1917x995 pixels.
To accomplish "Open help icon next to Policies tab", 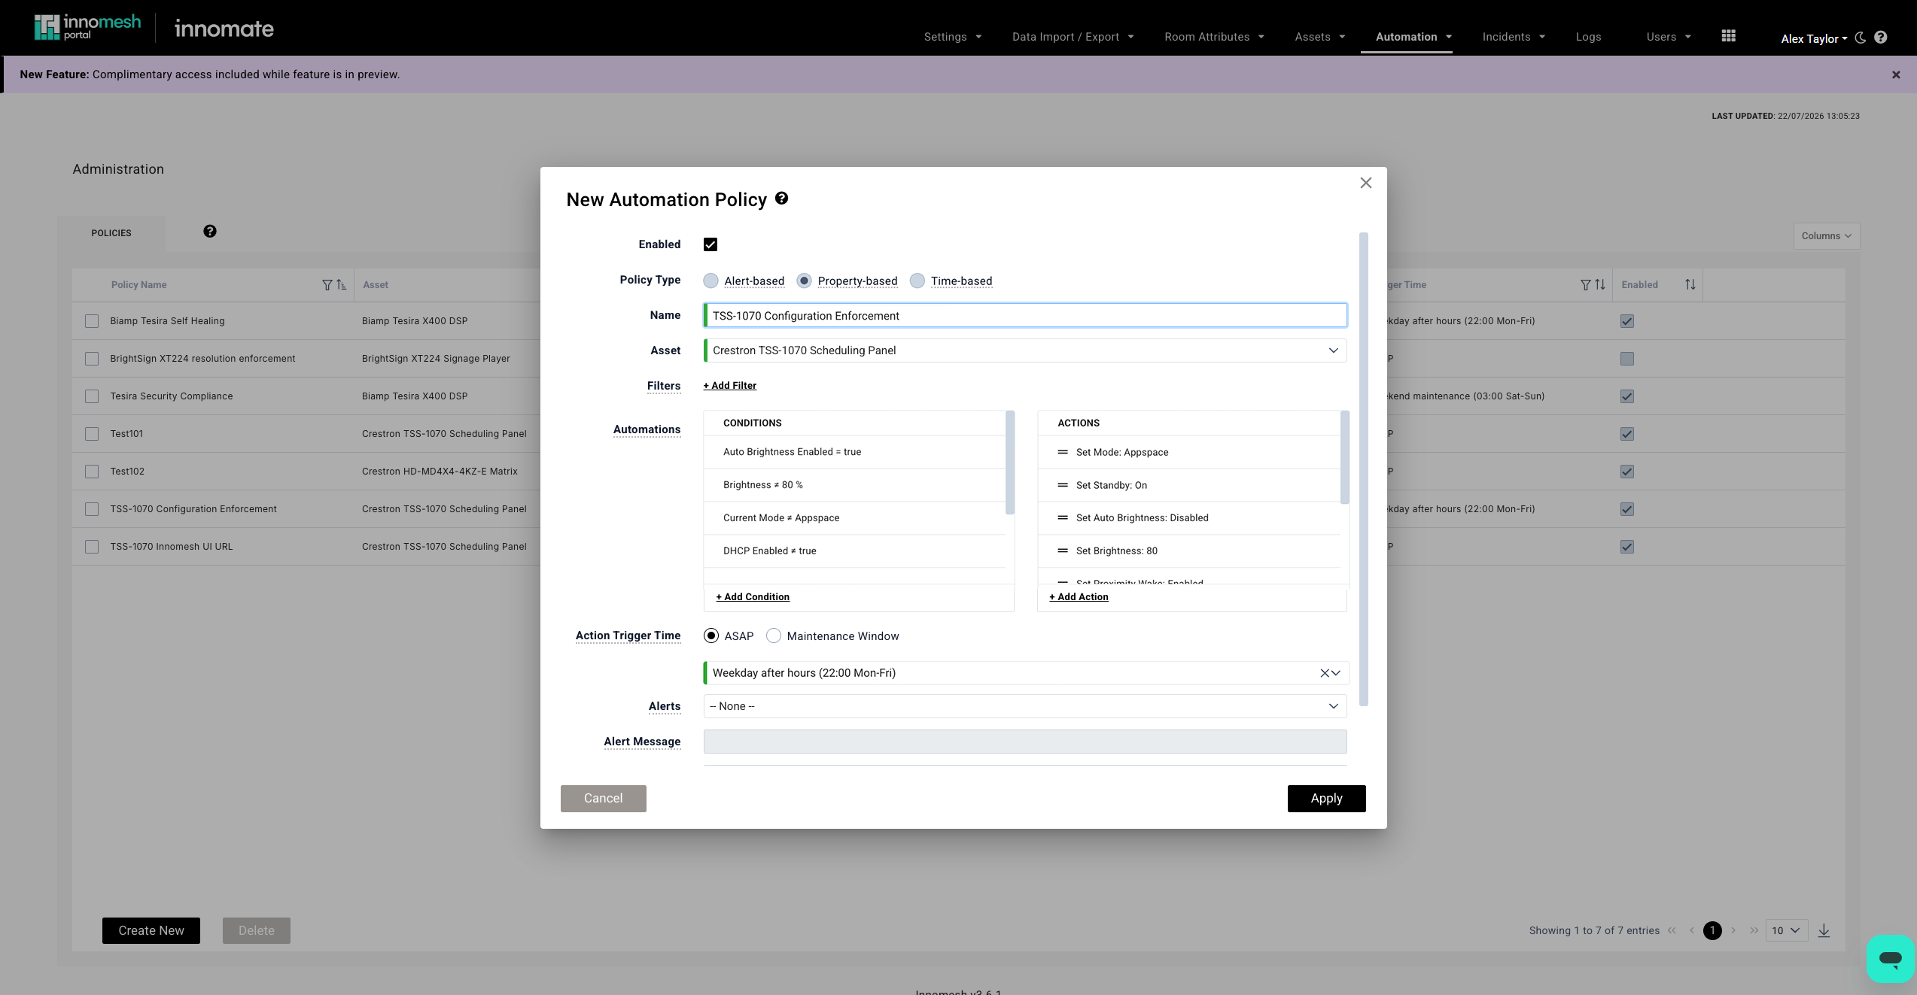I will tap(210, 232).
